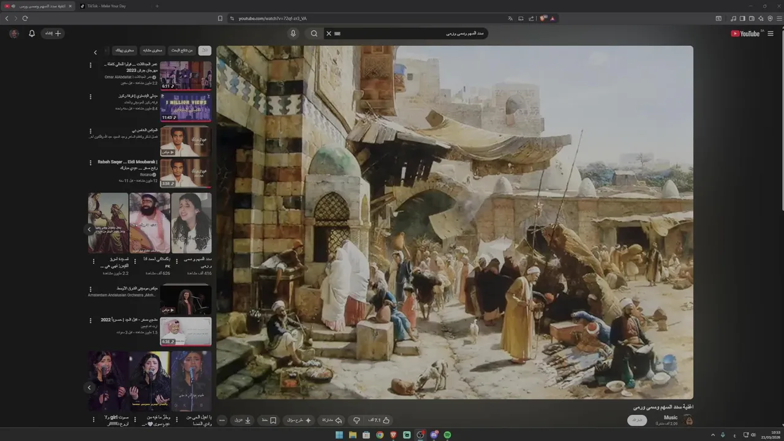This screenshot has width=784, height=441.
Task: Open Spotify from the taskbar
Action: click(447, 435)
